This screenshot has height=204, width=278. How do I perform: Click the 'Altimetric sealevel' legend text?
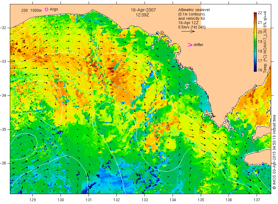point(194,10)
